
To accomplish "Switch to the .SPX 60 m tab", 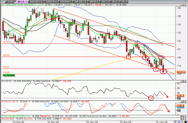I will tap(93, 2).
